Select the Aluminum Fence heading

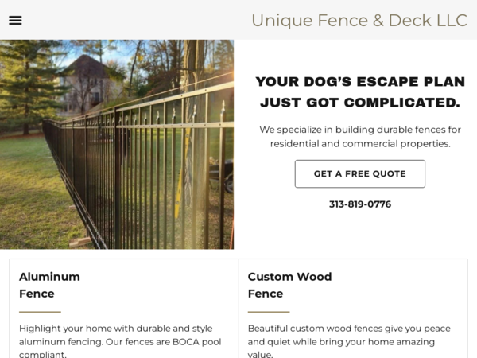(x=49, y=285)
